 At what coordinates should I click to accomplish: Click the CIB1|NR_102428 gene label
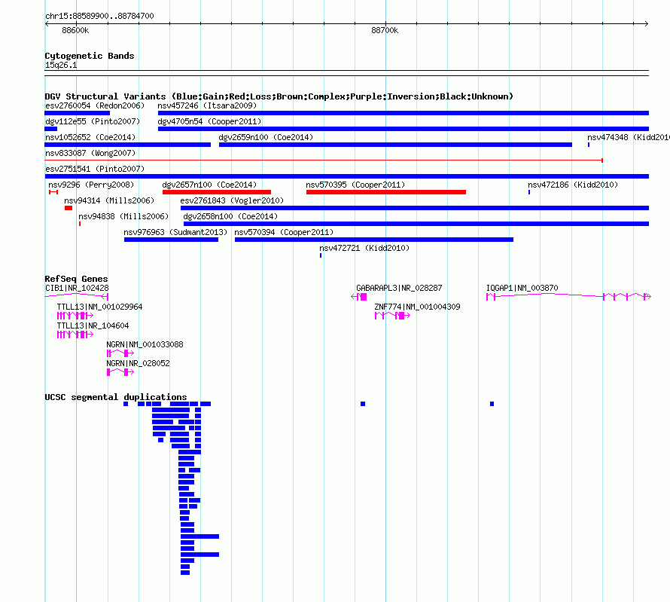coord(77,288)
